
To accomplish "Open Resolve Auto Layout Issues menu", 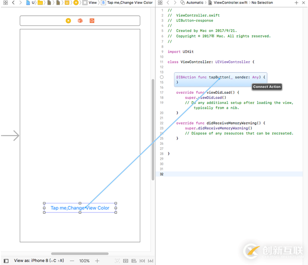I will pos(150,261).
